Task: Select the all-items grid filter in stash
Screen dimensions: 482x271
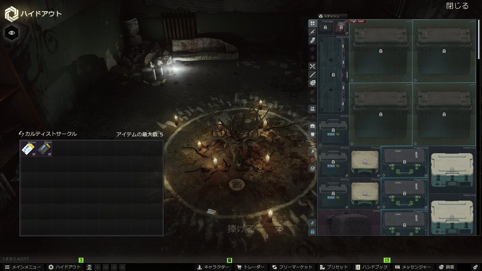Action: [312, 23]
